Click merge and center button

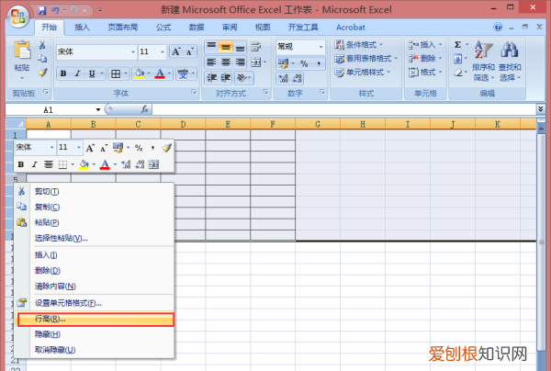point(256,62)
